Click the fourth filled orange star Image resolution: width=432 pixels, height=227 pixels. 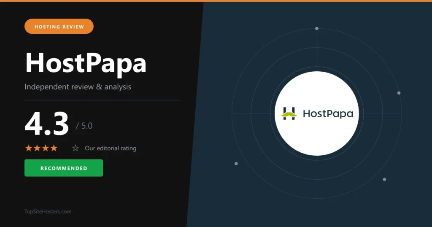[54, 148]
